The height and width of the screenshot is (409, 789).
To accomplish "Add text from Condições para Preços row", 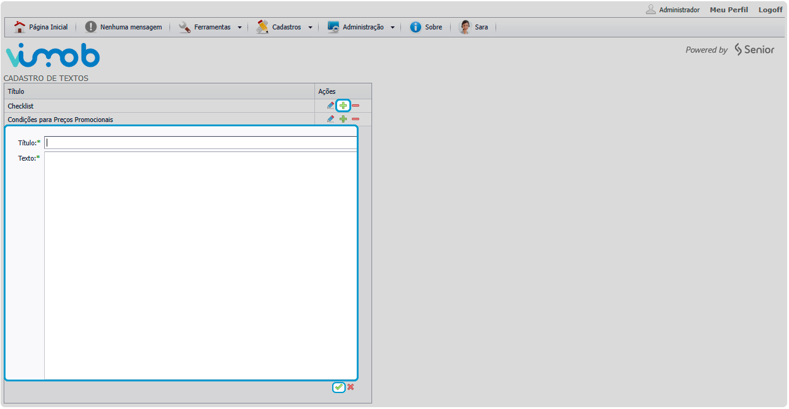I will pyautogui.click(x=343, y=119).
